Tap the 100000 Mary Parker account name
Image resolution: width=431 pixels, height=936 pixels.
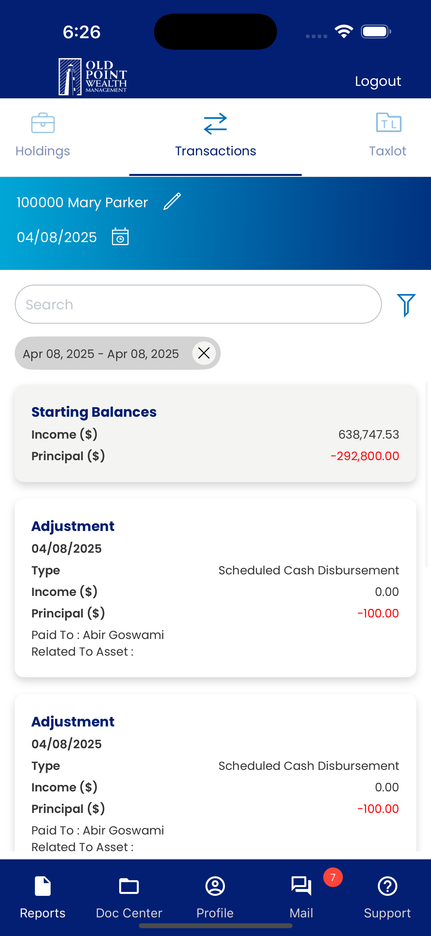coord(82,202)
